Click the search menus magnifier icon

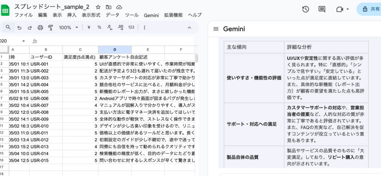click(x=8, y=27)
